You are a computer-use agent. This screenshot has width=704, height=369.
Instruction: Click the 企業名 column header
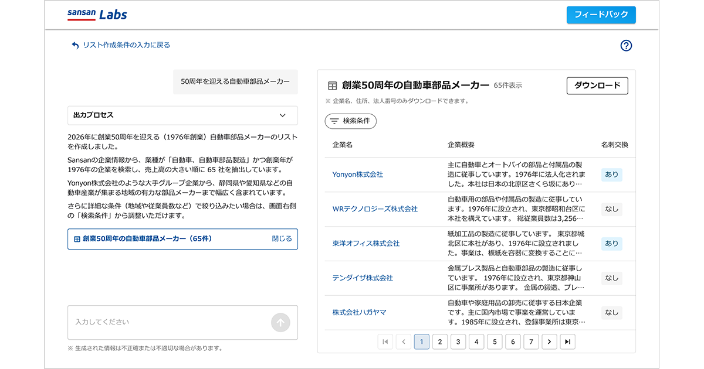pyautogui.click(x=343, y=145)
